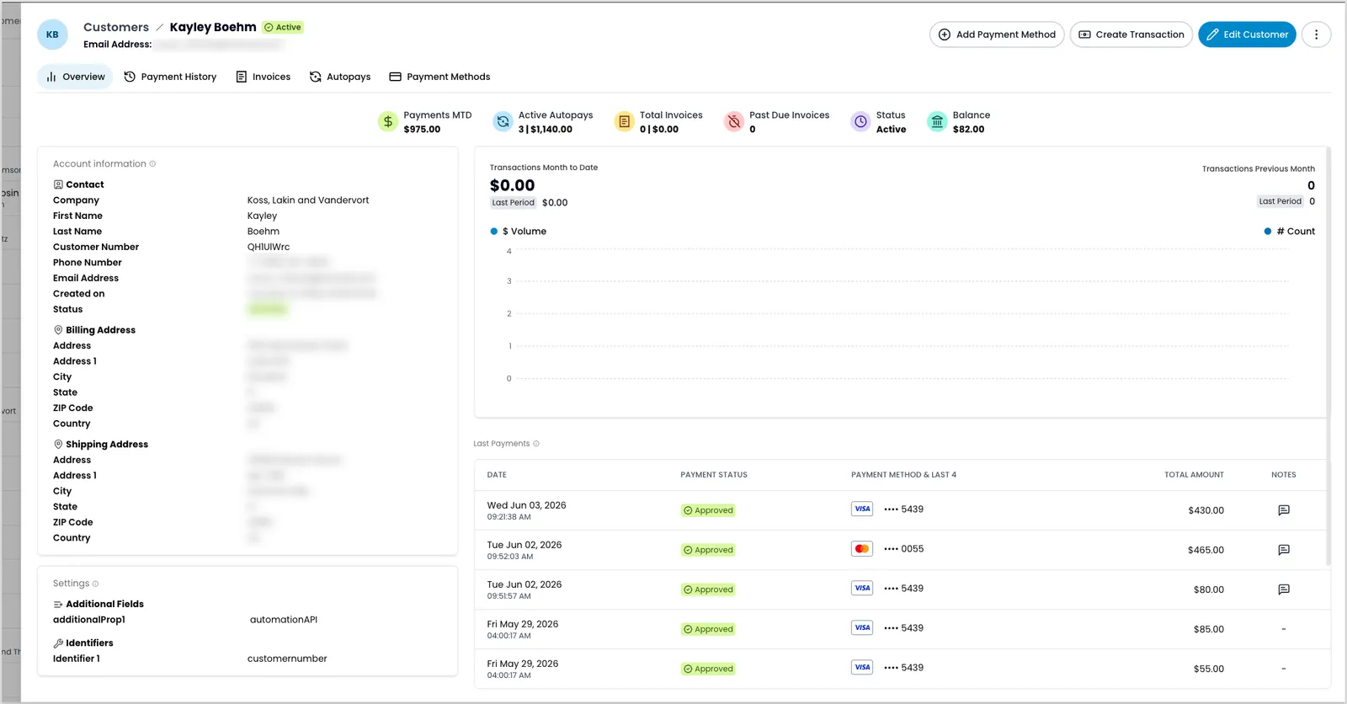This screenshot has width=1347, height=704.
Task: Click the Payment Status column header
Action: tap(714, 475)
